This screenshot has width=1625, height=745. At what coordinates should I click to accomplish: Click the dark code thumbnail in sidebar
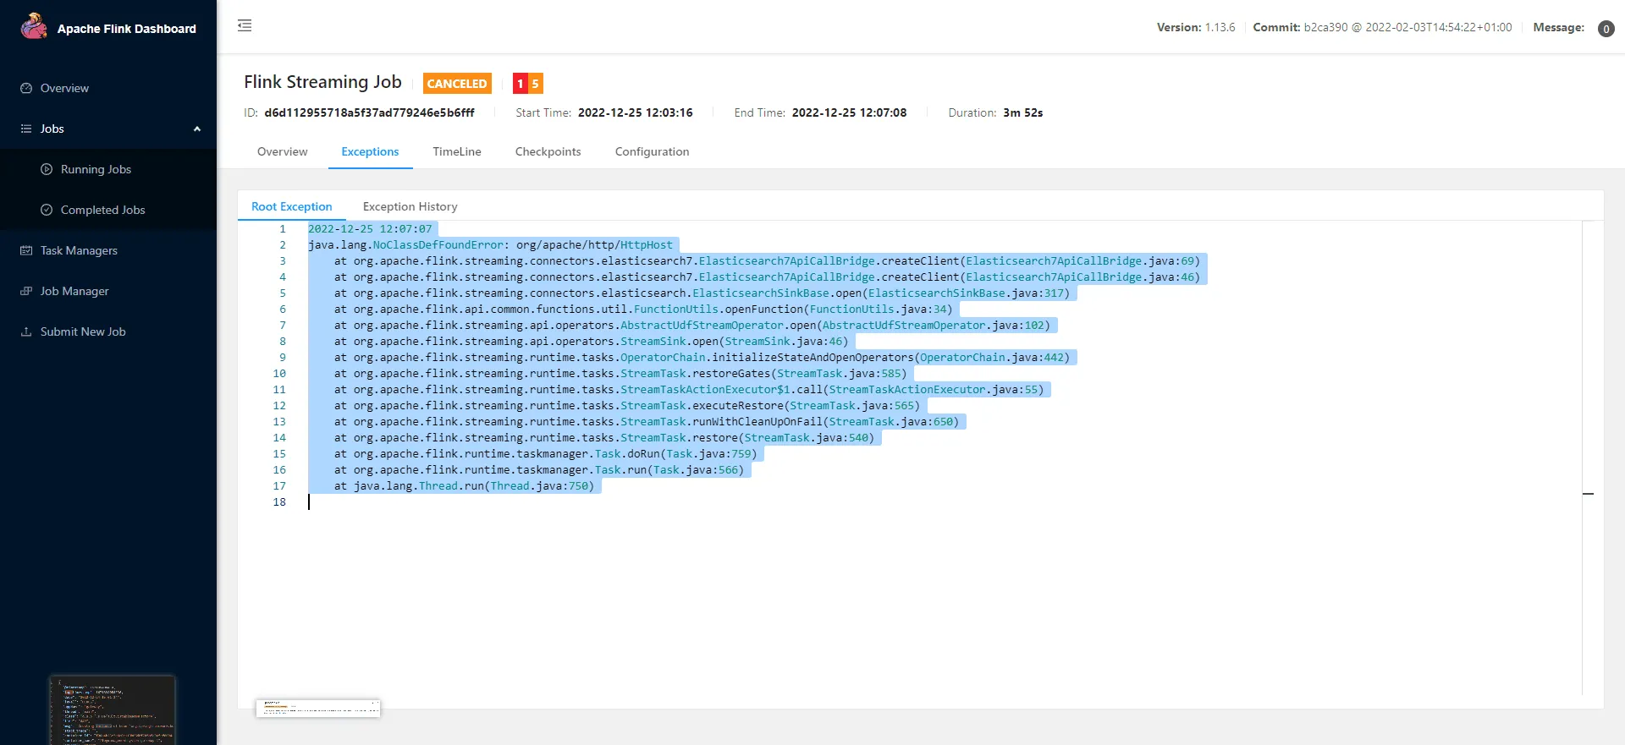tap(112, 709)
